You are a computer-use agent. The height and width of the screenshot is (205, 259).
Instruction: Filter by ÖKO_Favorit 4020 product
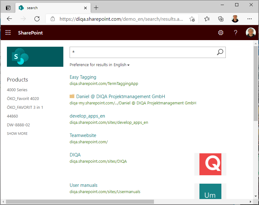tap(23, 99)
